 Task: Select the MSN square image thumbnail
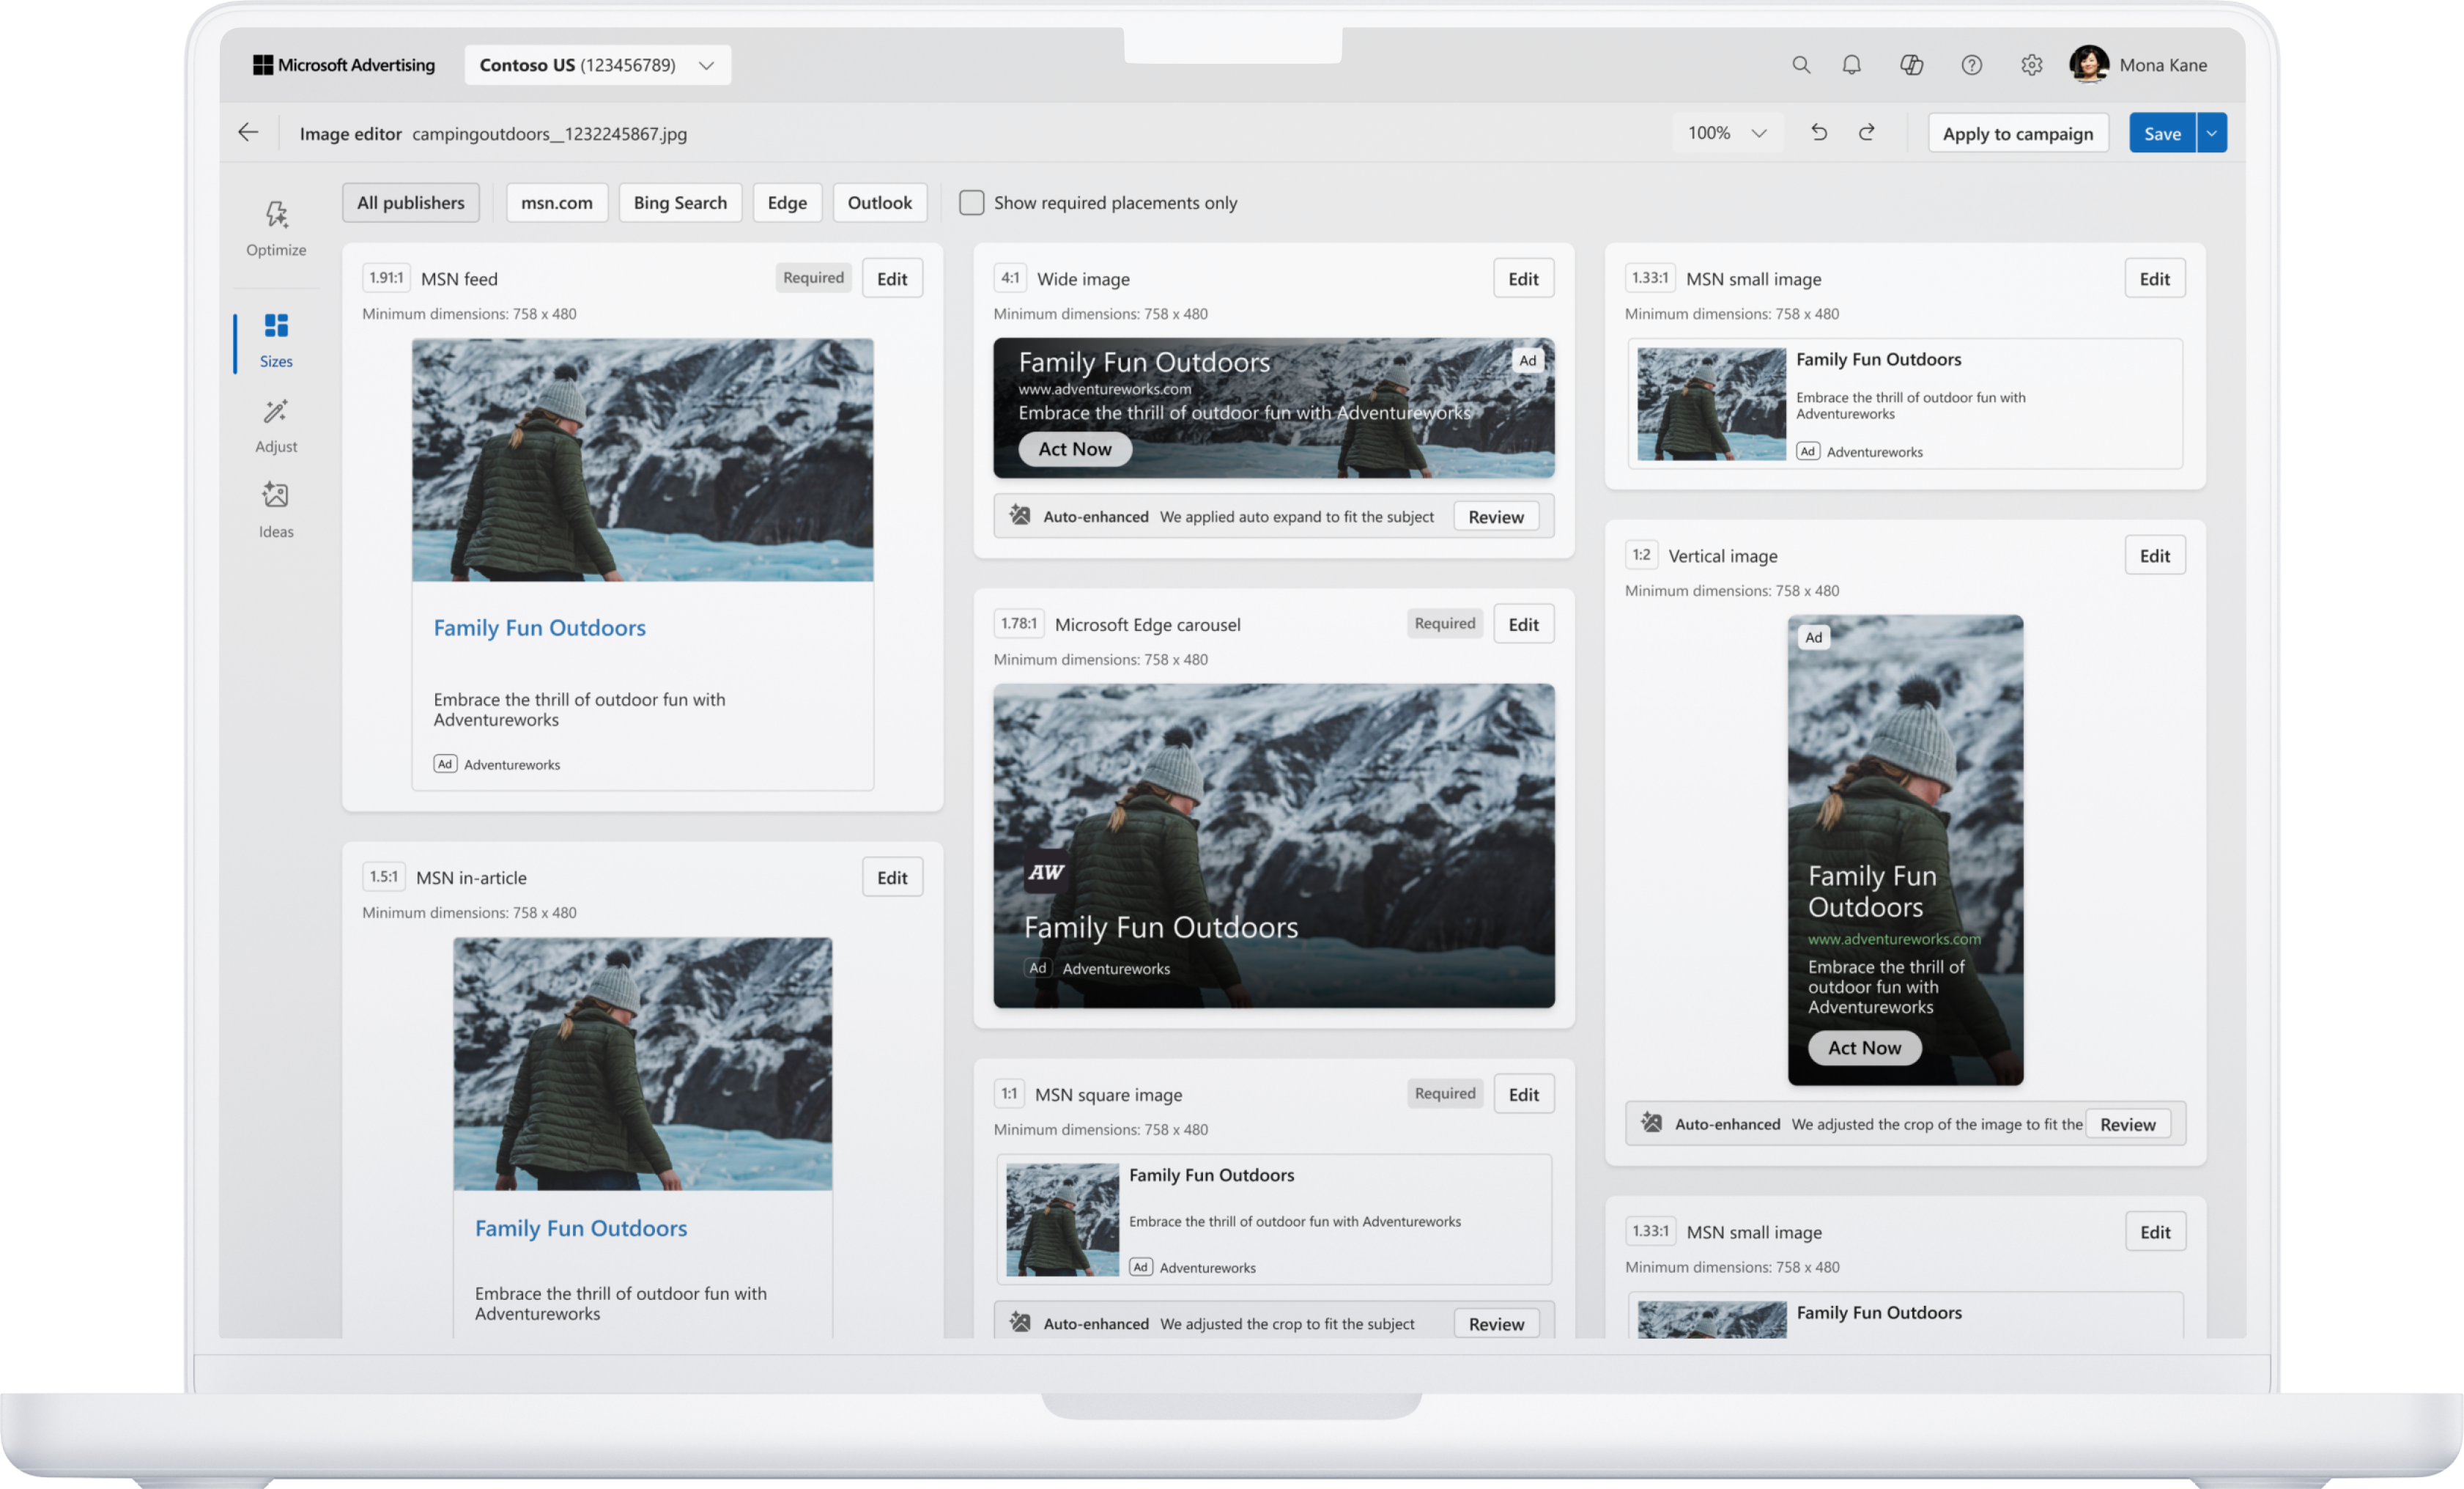pos(1062,1219)
